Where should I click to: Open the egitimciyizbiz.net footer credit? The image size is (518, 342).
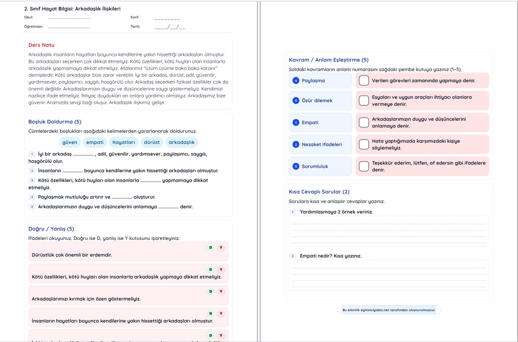pos(389,310)
